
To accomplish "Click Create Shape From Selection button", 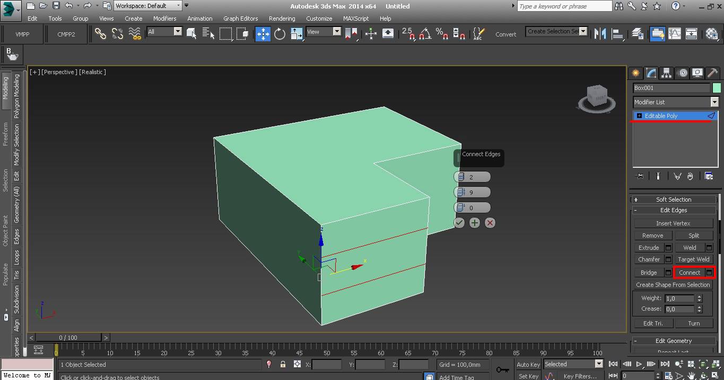I will coord(673,285).
